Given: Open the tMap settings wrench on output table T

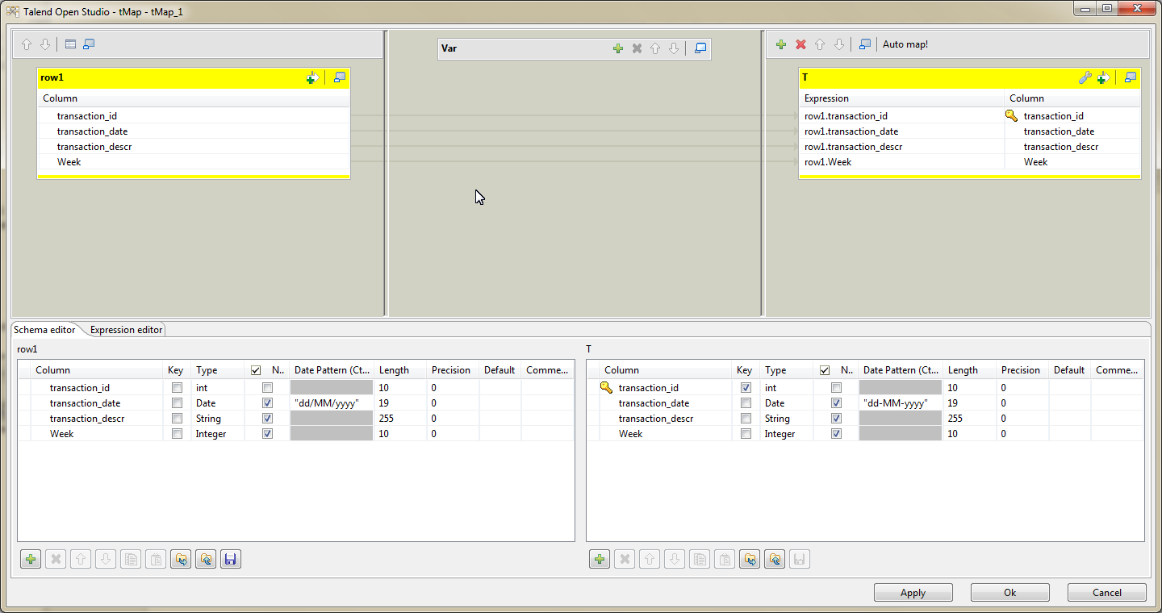Looking at the screenshot, I should coord(1085,77).
